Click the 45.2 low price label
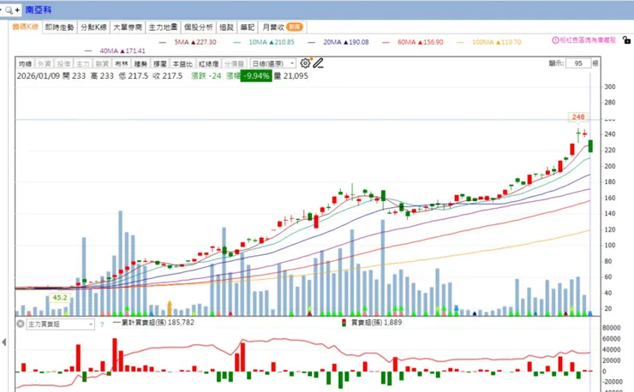This screenshot has height=392, width=634. coord(59,298)
